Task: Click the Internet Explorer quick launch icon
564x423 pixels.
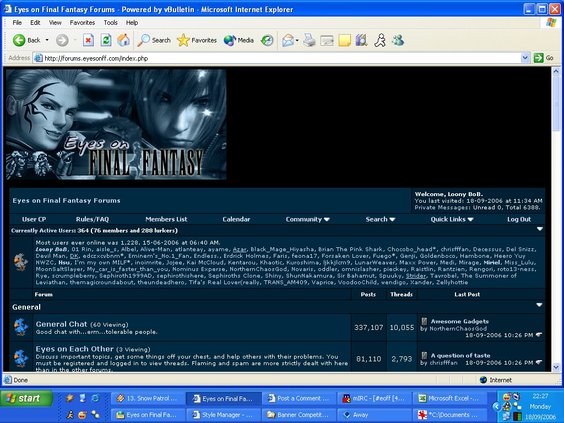Action: (95, 398)
